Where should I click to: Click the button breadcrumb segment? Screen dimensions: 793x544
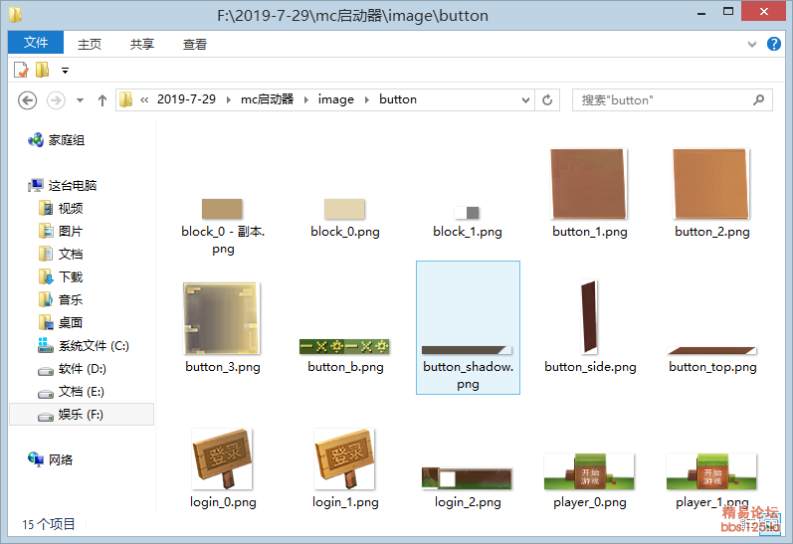pyautogui.click(x=398, y=99)
